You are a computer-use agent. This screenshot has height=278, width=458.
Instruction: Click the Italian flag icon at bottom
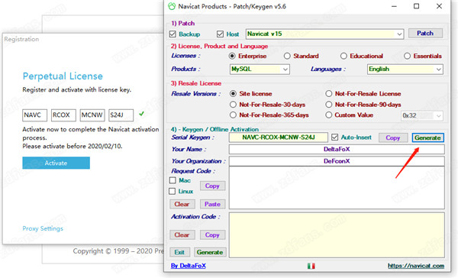[x=311, y=266]
